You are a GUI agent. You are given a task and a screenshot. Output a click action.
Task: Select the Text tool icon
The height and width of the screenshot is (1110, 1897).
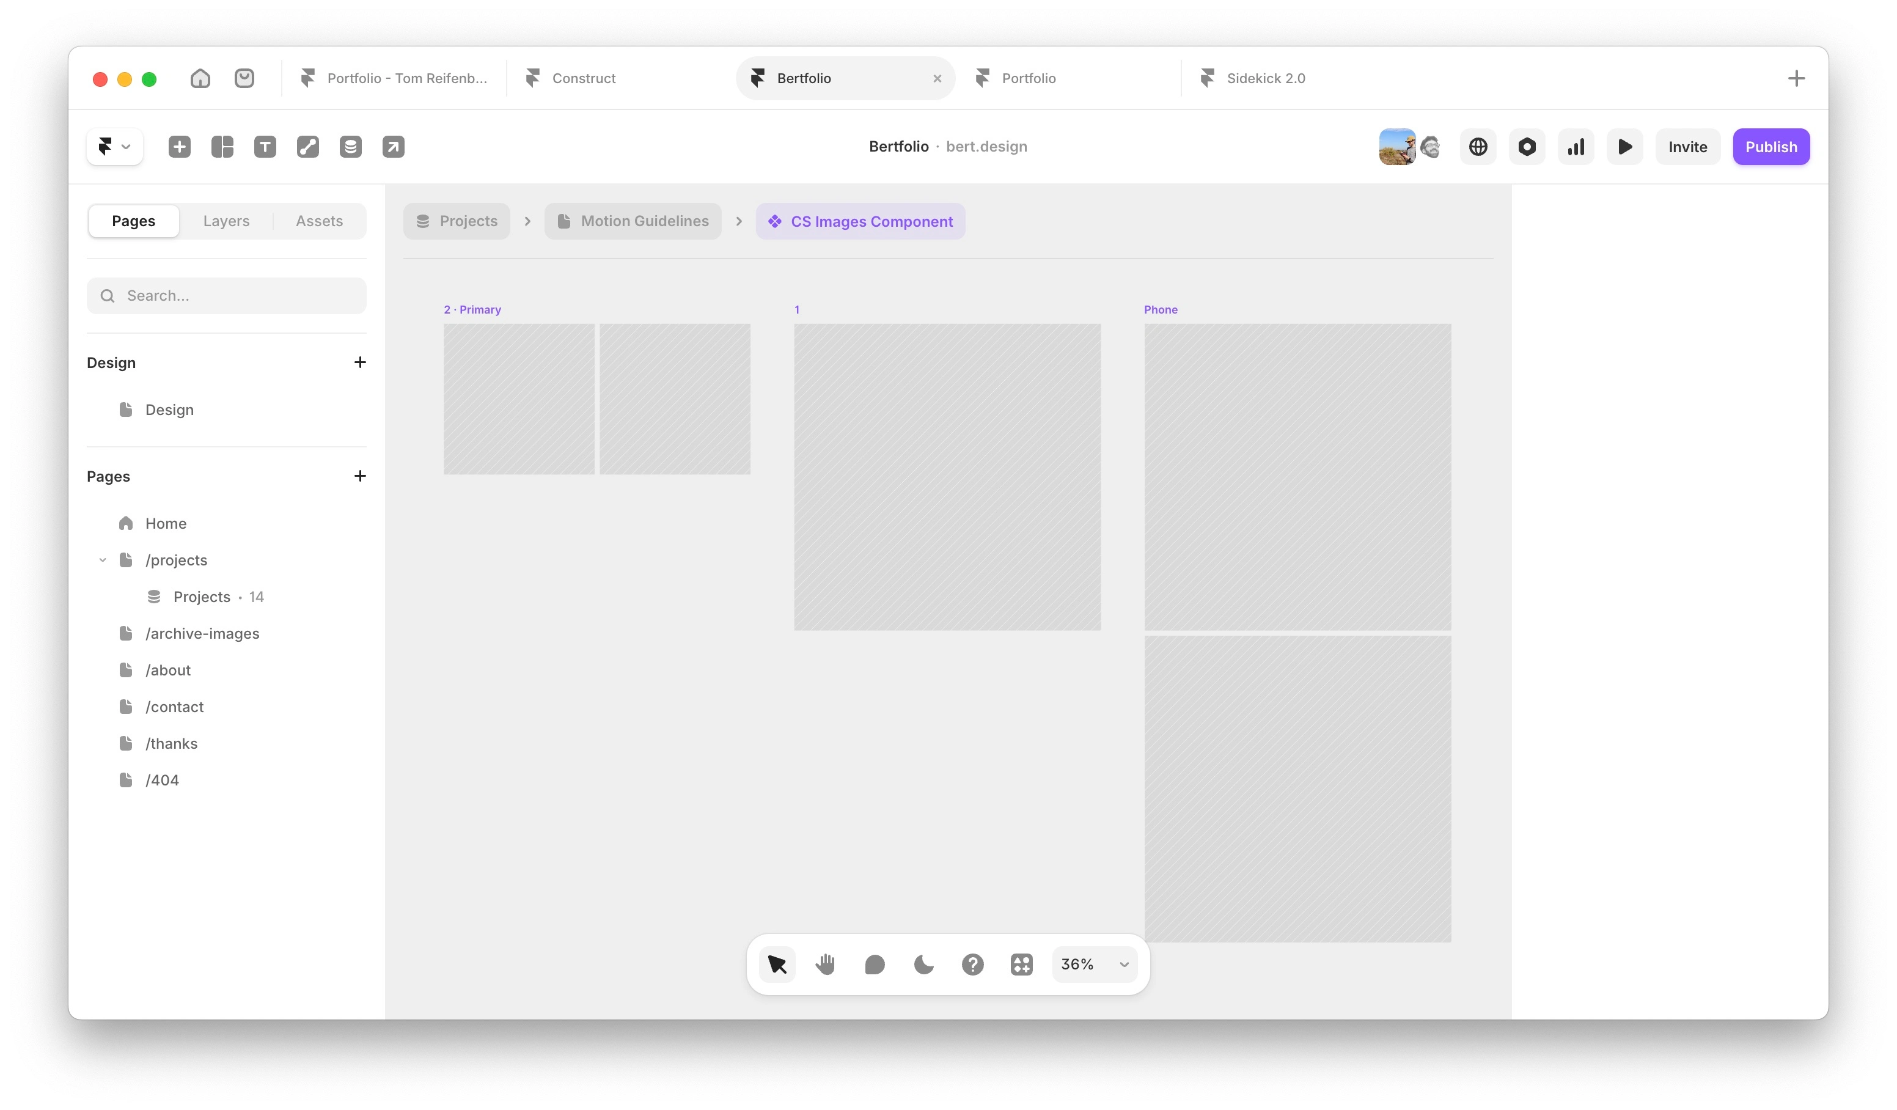(265, 147)
